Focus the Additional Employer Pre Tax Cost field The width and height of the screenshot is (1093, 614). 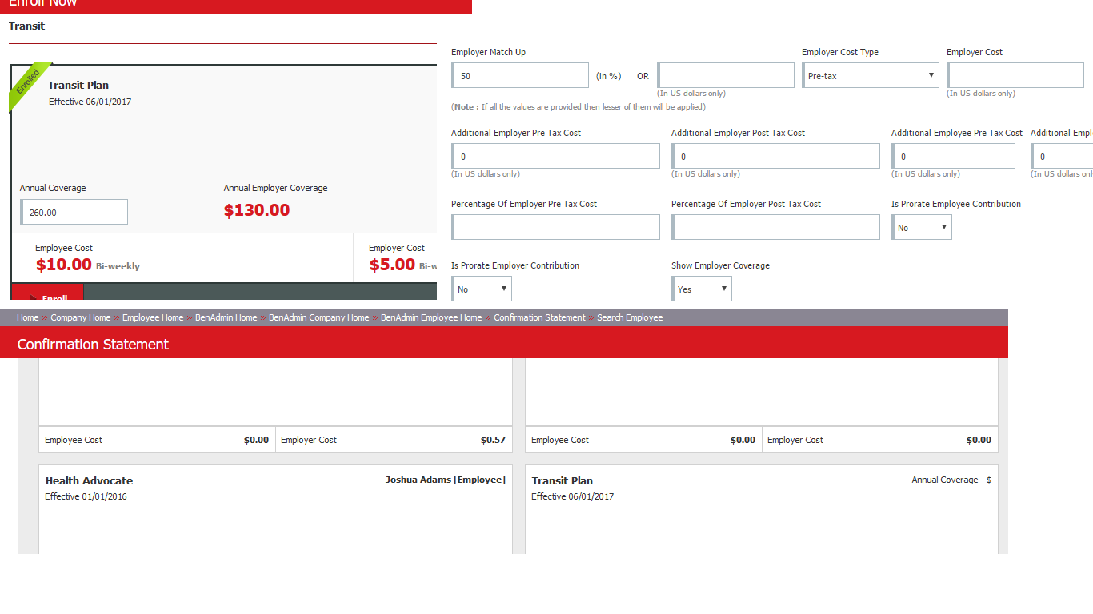tap(555, 157)
